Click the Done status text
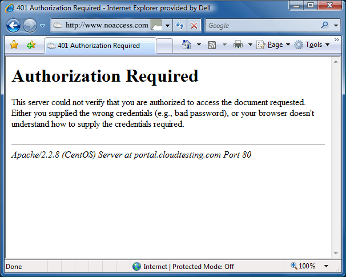This screenshot has width=346, height=277. (14, 267)
